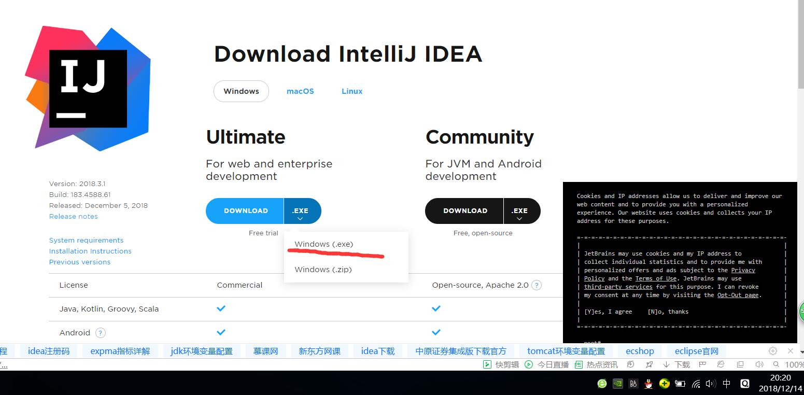Show the 20:20 clock and date
Viewport: 804px width, 395px height.
pyautogui.click(x=780, y=383)
